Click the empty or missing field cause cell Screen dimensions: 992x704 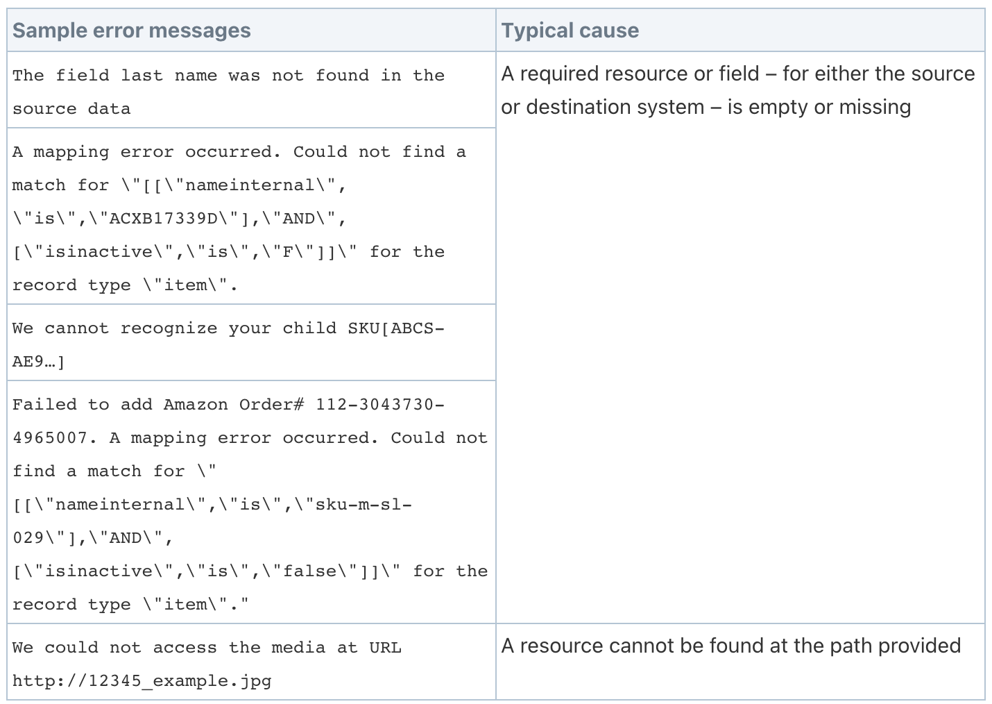coord(738,90)
